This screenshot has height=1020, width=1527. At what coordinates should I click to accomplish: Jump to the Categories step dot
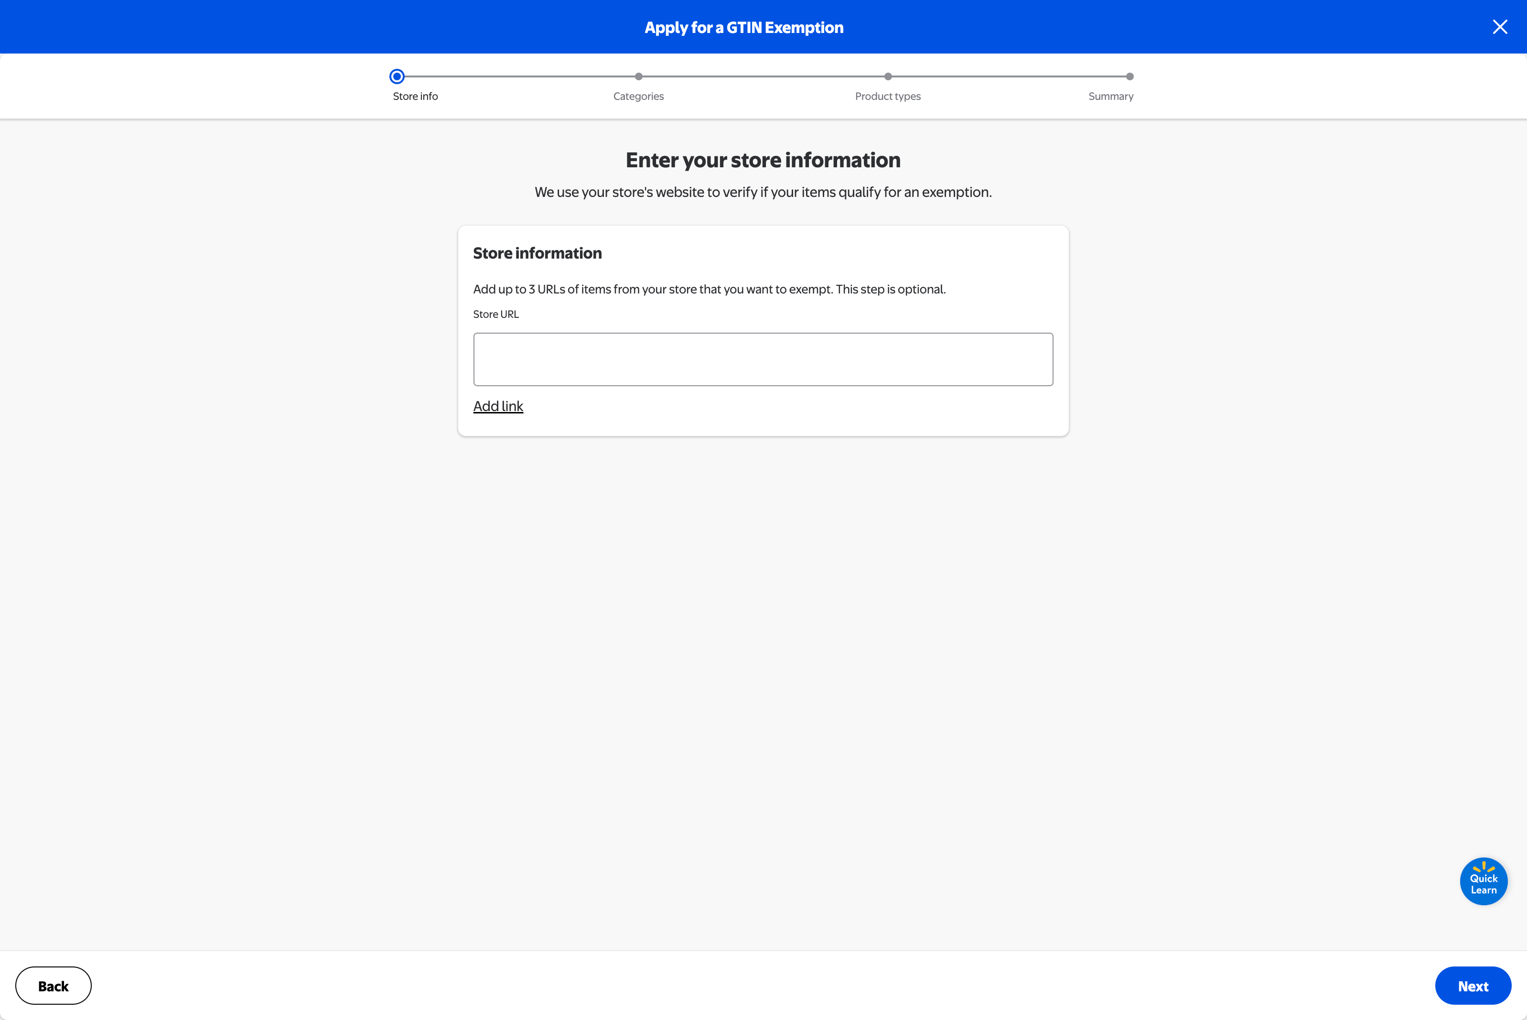tap(638, 76)
